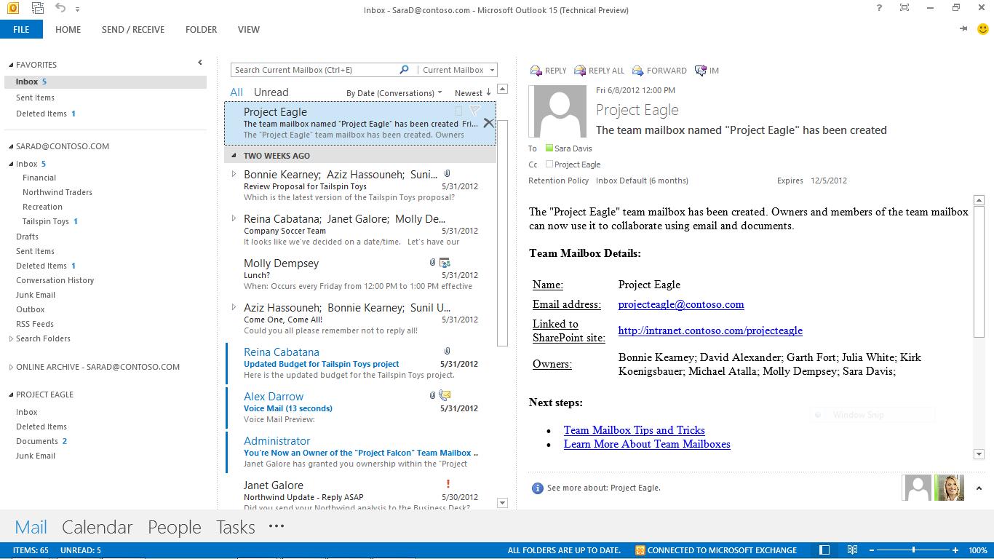Click the smiley feedback icon

pyautogui.click(x=983, y=29)
